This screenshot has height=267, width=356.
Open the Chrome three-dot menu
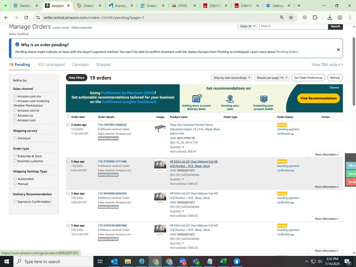pyautogui.click(x=350, y=18)
